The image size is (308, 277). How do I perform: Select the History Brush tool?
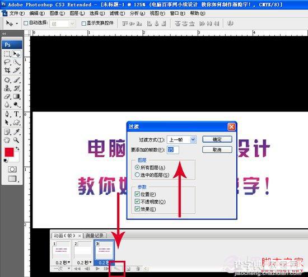pyautogui.click(x=16, y=88)
